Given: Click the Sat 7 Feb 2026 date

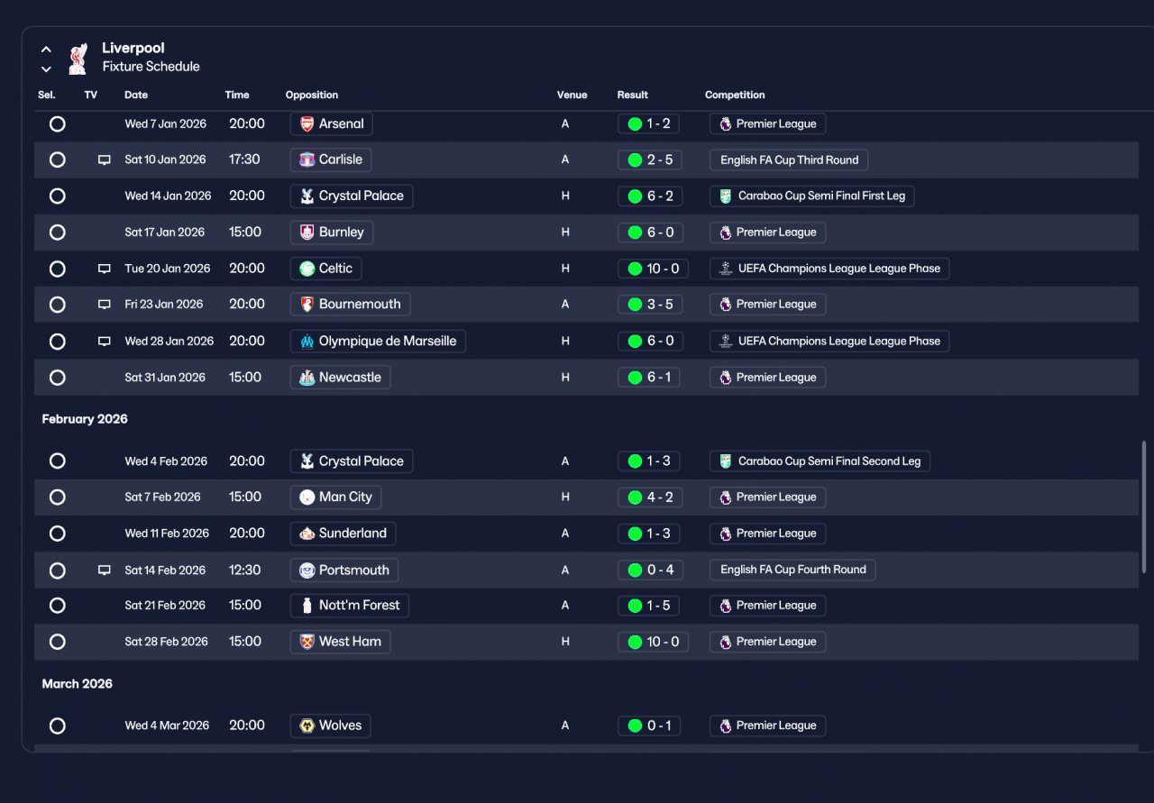Looking at the screenshot, I should click(163, 497).
